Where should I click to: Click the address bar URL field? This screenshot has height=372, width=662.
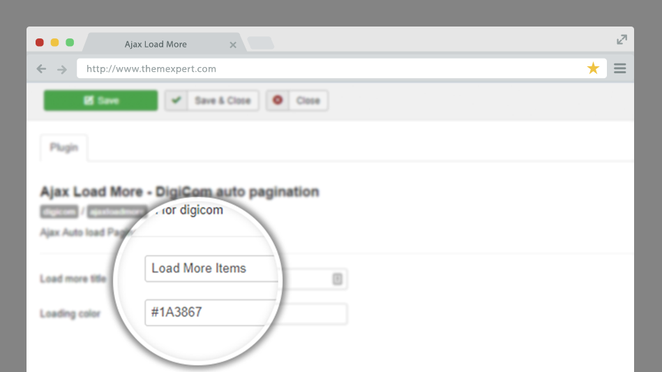click(342, 68)
